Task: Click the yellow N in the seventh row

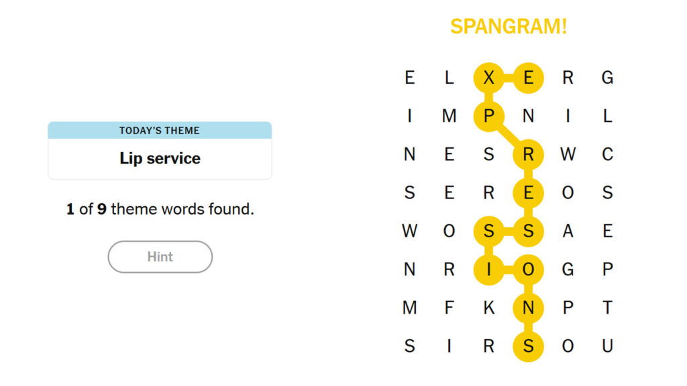Action: point(528,308)
